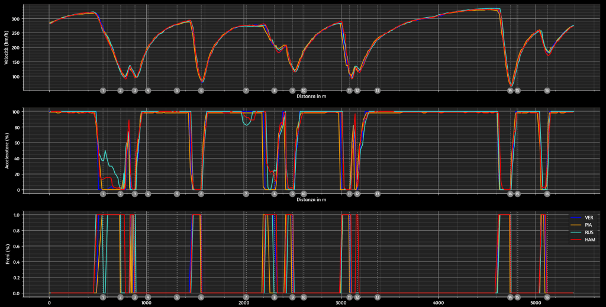Viewport: 606px width, 307px height.
Task: Click corner marker 7 on the speed chart
Action: (246, 91)
